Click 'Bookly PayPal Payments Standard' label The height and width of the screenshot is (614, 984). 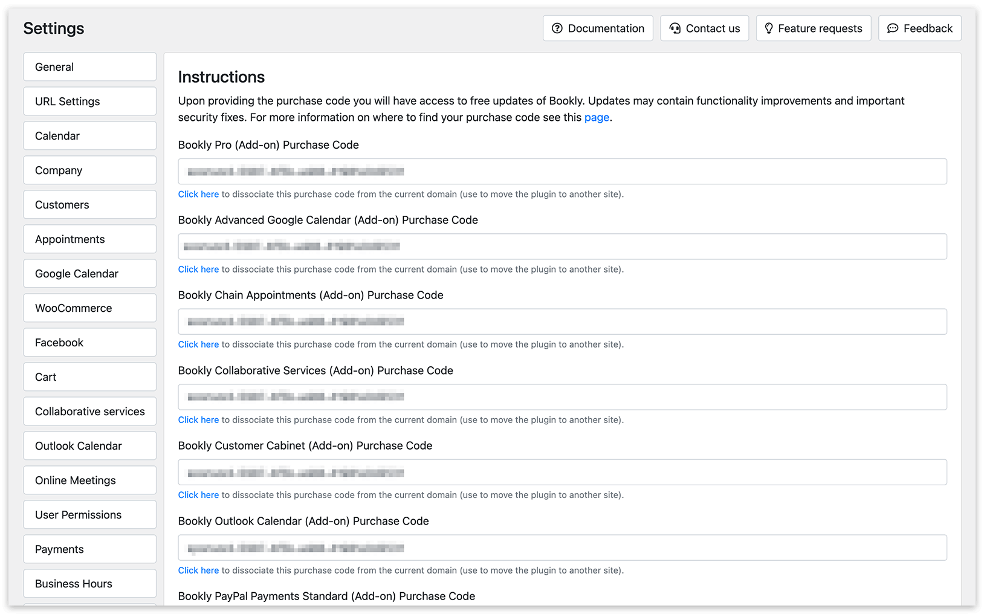pos(326,596)
